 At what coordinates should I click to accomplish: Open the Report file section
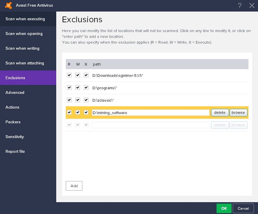coord(28,151)
